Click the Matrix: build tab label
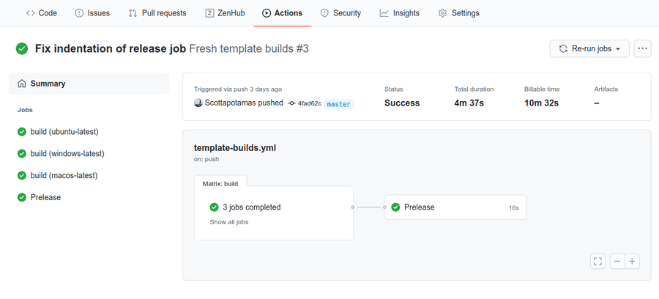Image resolution: width=659 pixels, height=299 pixels. click(x=220, y=184)
